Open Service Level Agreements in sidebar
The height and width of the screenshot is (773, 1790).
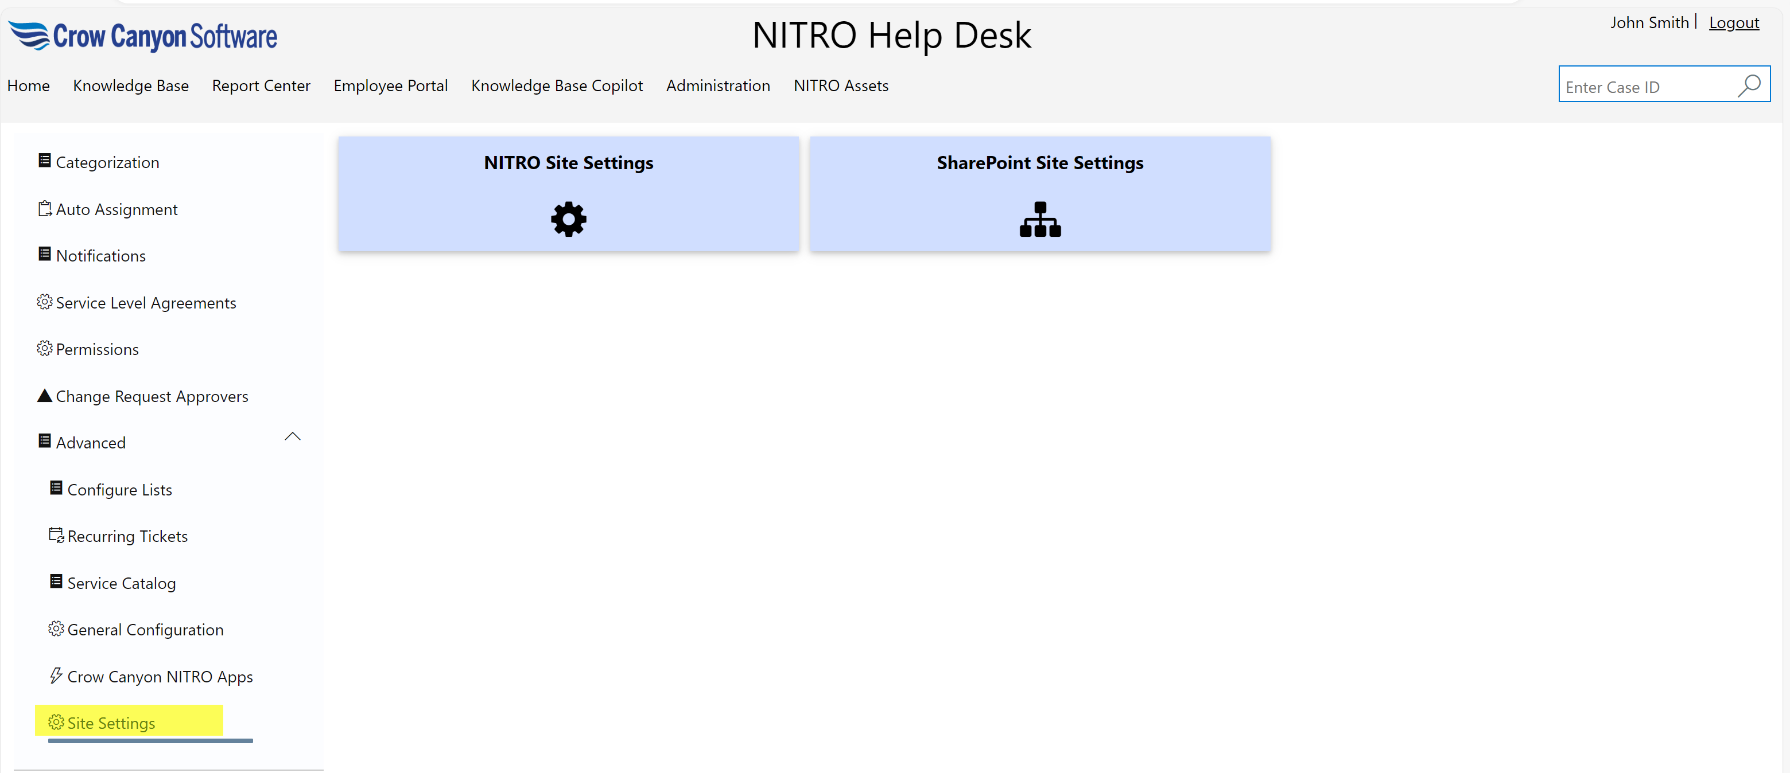pos(145,303)
